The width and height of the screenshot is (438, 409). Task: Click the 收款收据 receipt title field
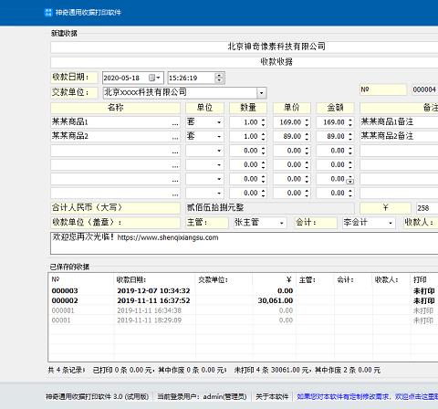pos(245,62)
